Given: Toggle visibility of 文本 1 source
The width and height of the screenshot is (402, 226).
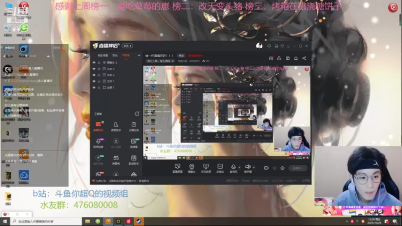Looking at the screenshot, I should pyautogui.click(x=94, y=81).
